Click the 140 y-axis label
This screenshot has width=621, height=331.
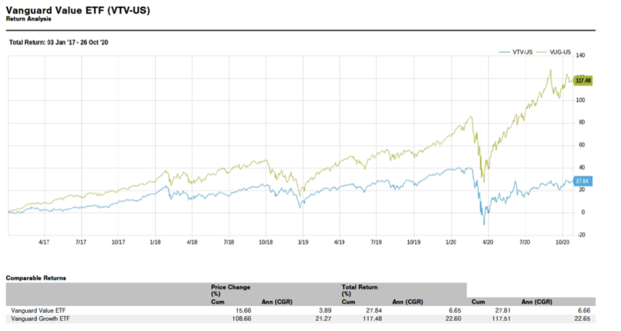pyautogui.click(x=580, y=55)
